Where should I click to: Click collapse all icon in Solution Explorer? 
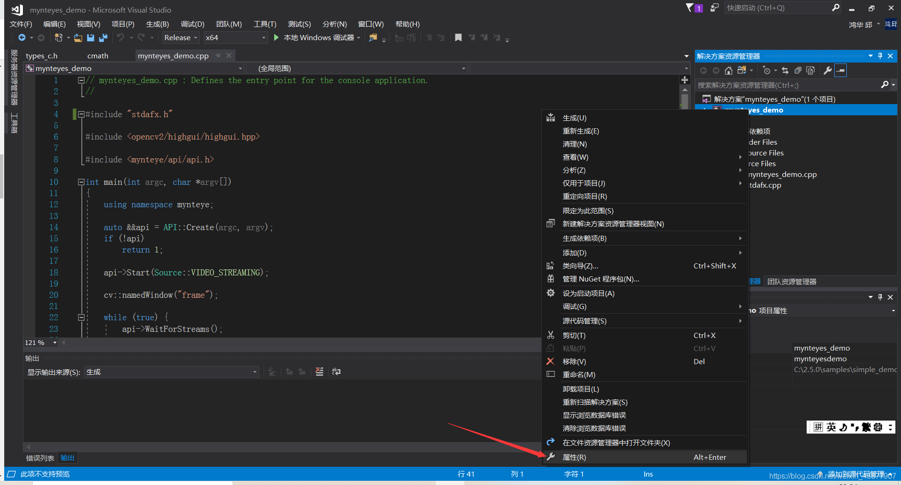(798, 70)
